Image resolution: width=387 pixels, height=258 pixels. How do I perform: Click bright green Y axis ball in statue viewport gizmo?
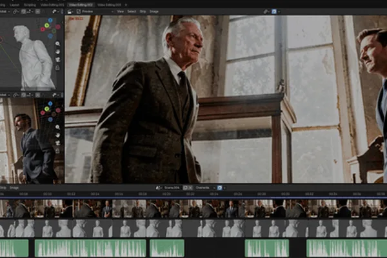pos(47,25)
